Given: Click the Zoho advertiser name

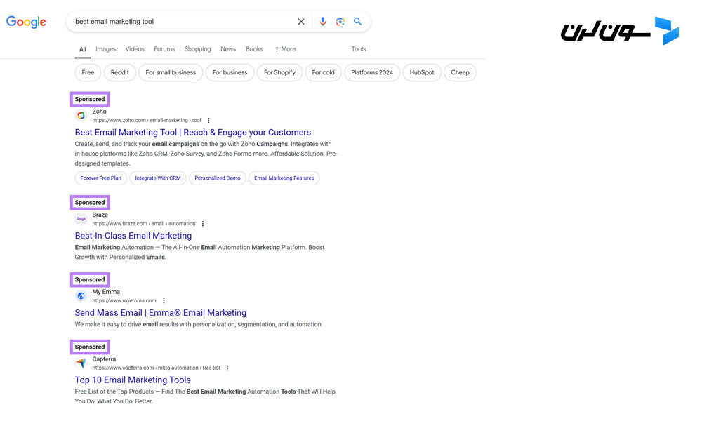Looking at the screenshot, I should [x=100, y=112].
